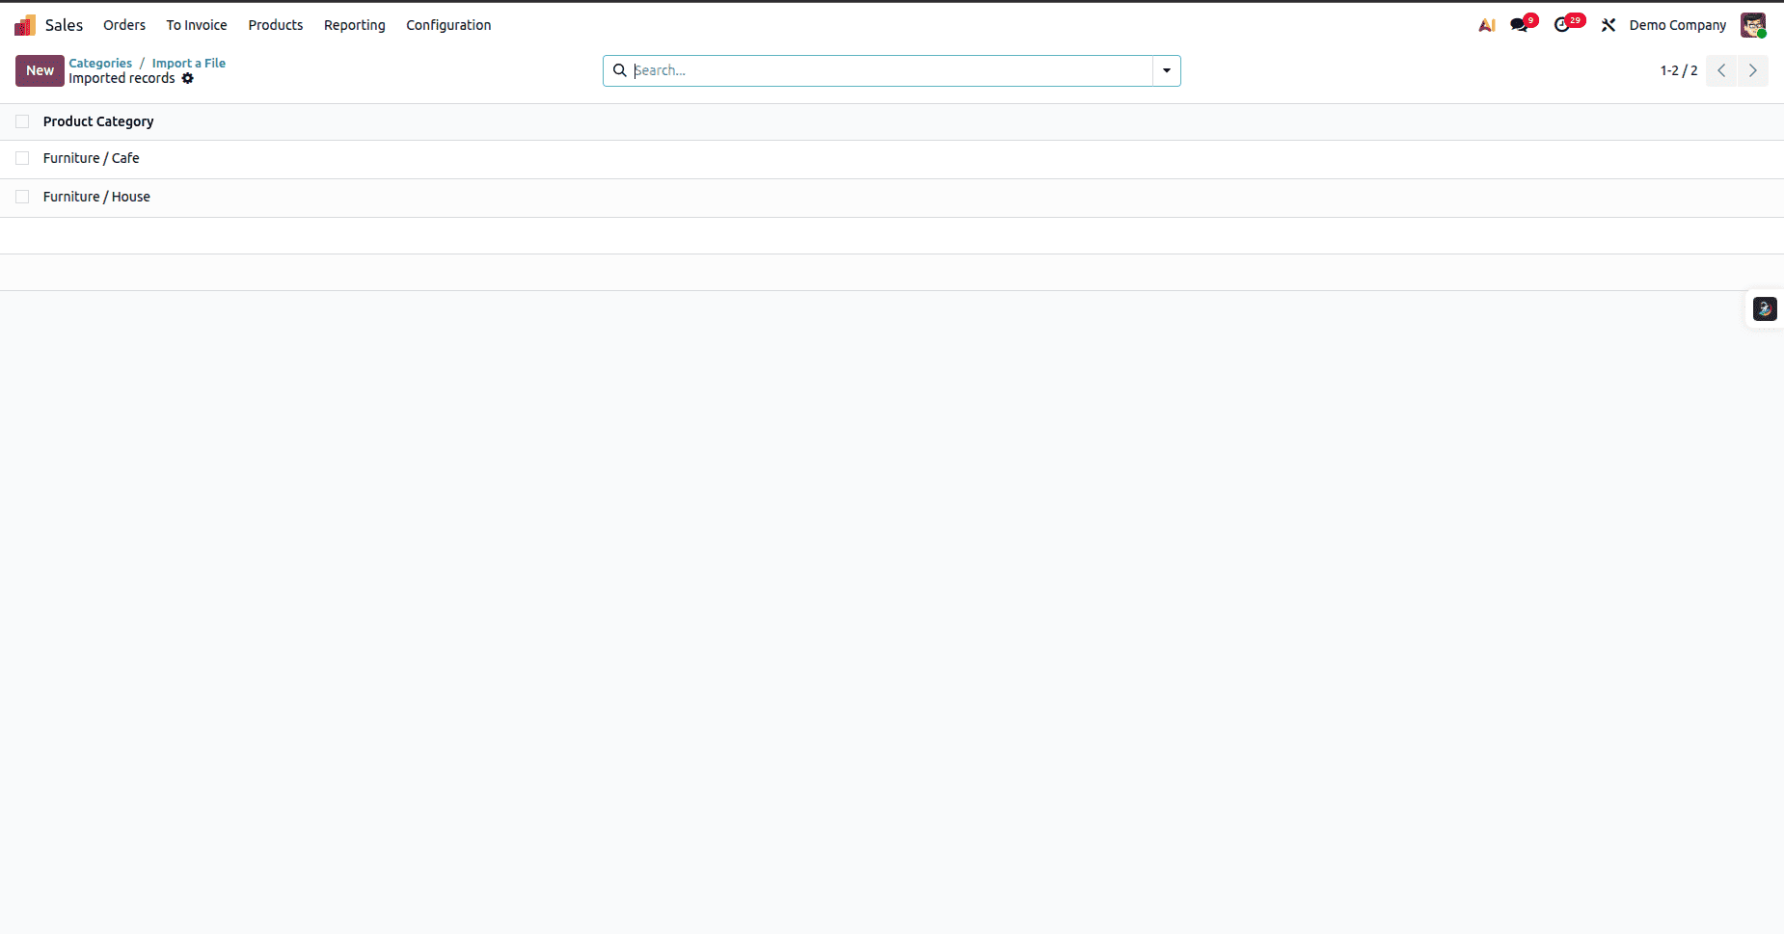Click the search magnifier icon

(620, 70)
